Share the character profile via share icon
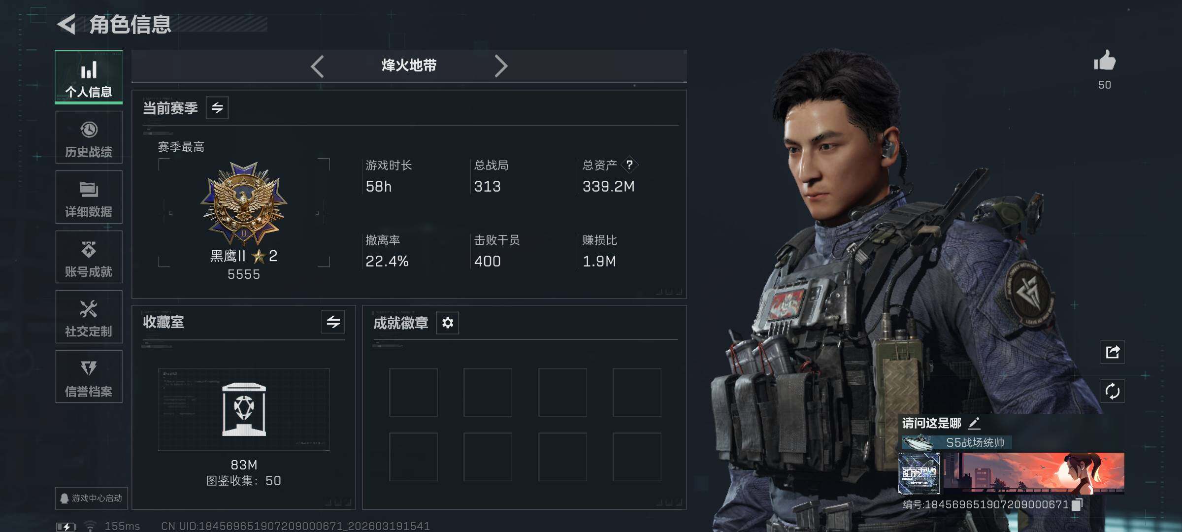This screenshot has width=1182, height=532. (x=1113, y=352)
